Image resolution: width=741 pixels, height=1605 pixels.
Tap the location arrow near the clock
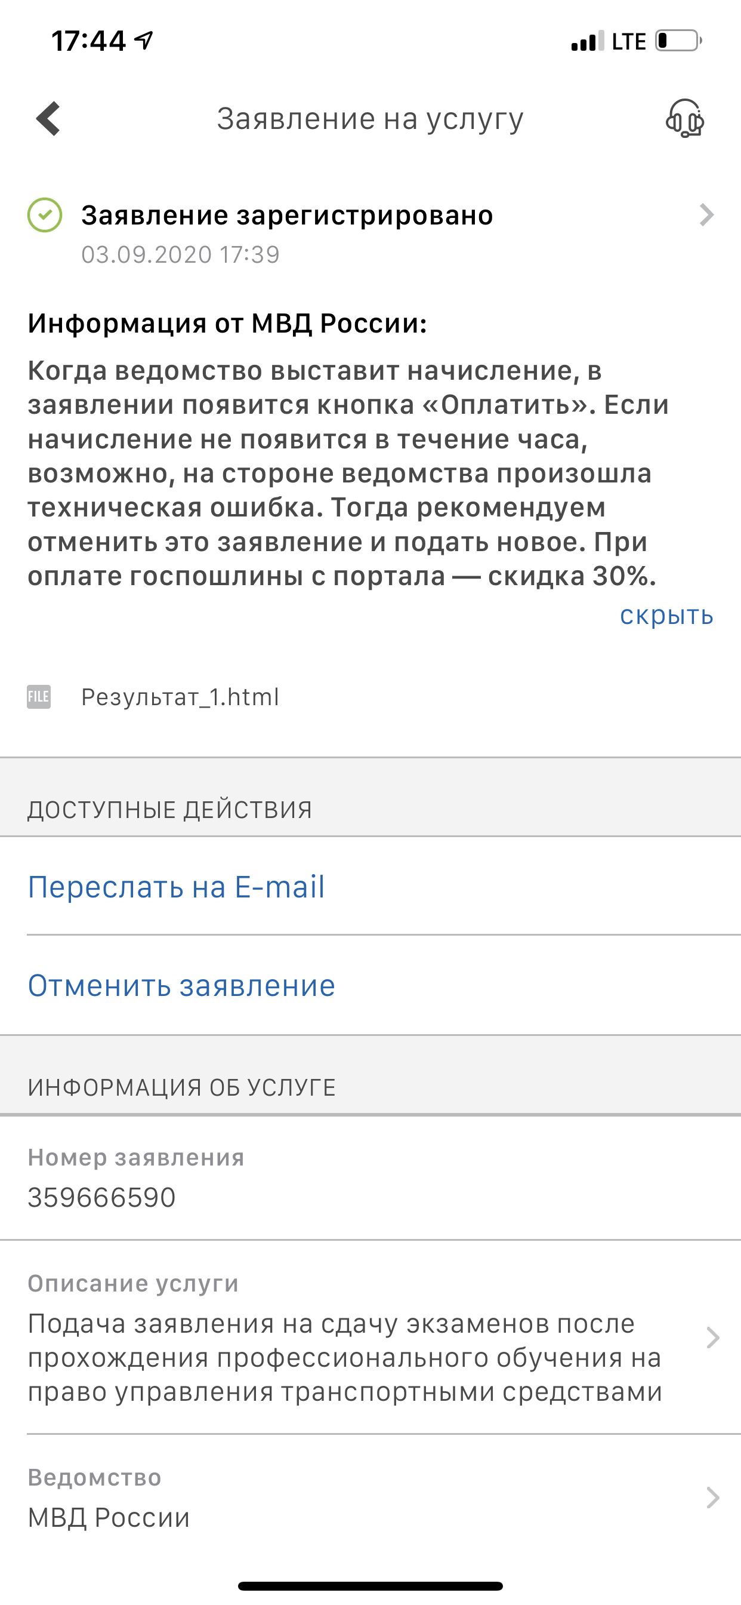144,41
